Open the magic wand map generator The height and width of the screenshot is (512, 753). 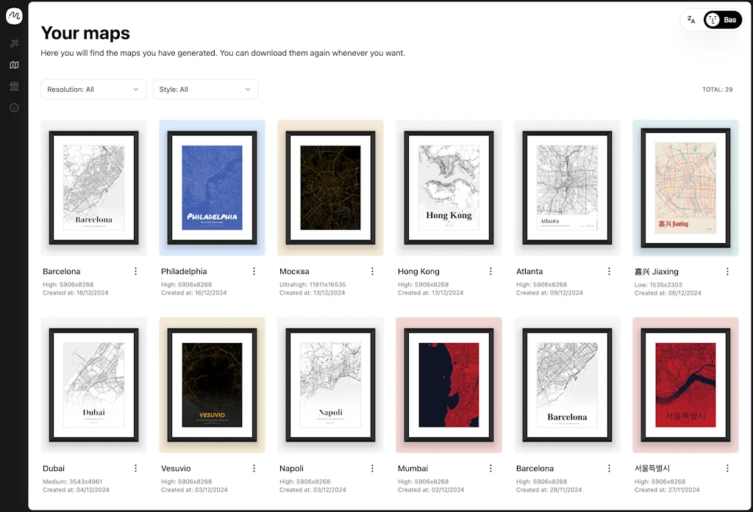pyautogui.click(x=14, y=44)
